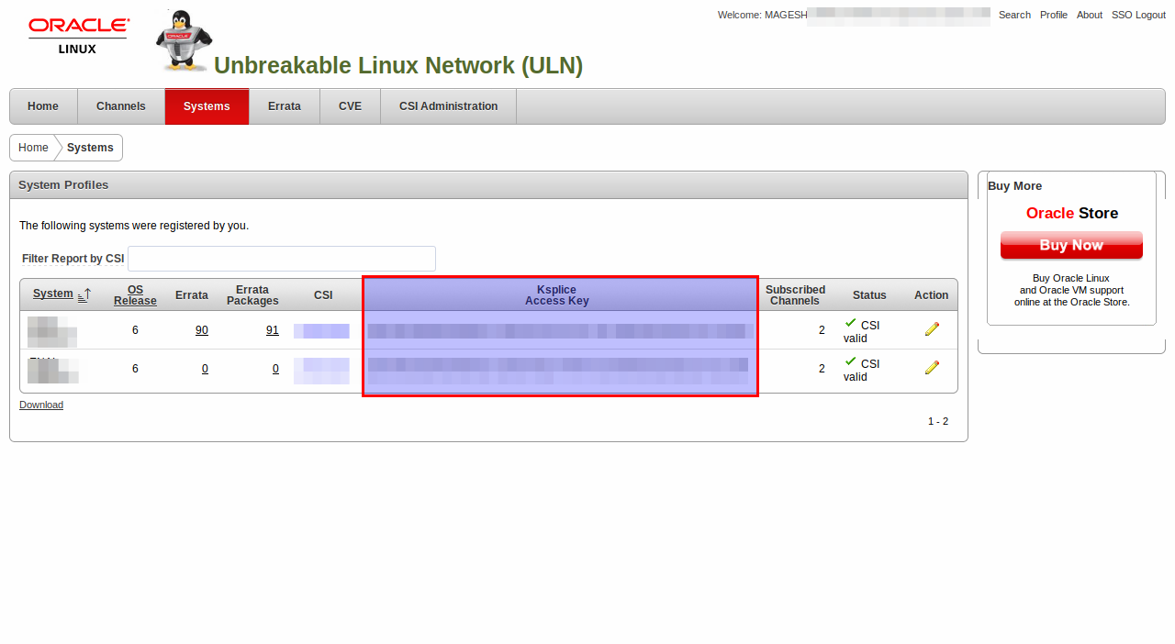Sort by the System column header

(x=53, y=294)
